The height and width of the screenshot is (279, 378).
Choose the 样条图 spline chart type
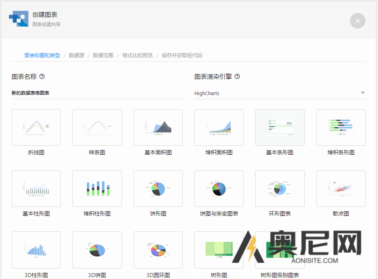click(97, 127)
